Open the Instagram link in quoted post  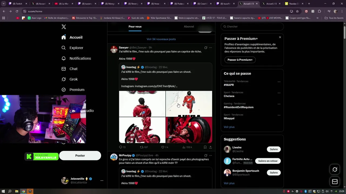pos(156,86)
